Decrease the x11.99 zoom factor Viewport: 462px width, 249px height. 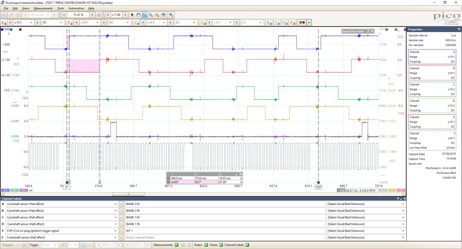coord(107,15)
